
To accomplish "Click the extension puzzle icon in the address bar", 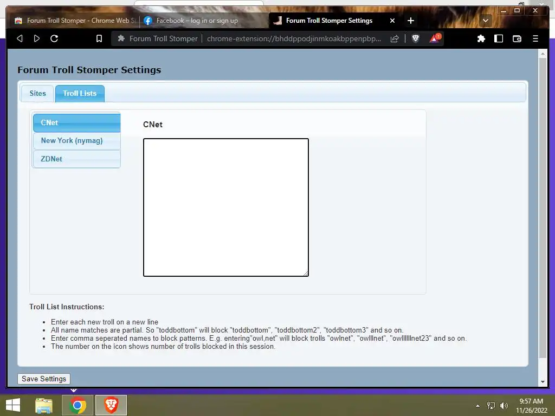I will 121,38.
